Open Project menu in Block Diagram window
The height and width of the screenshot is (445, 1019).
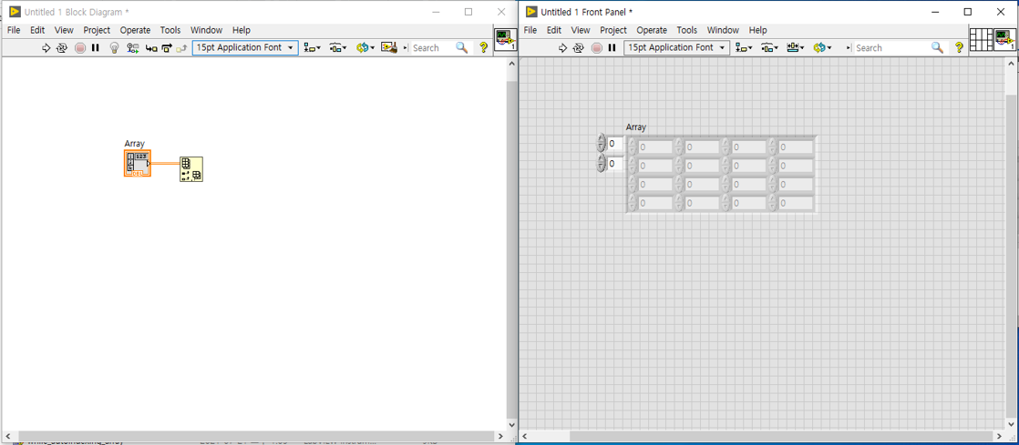(97, 30)
